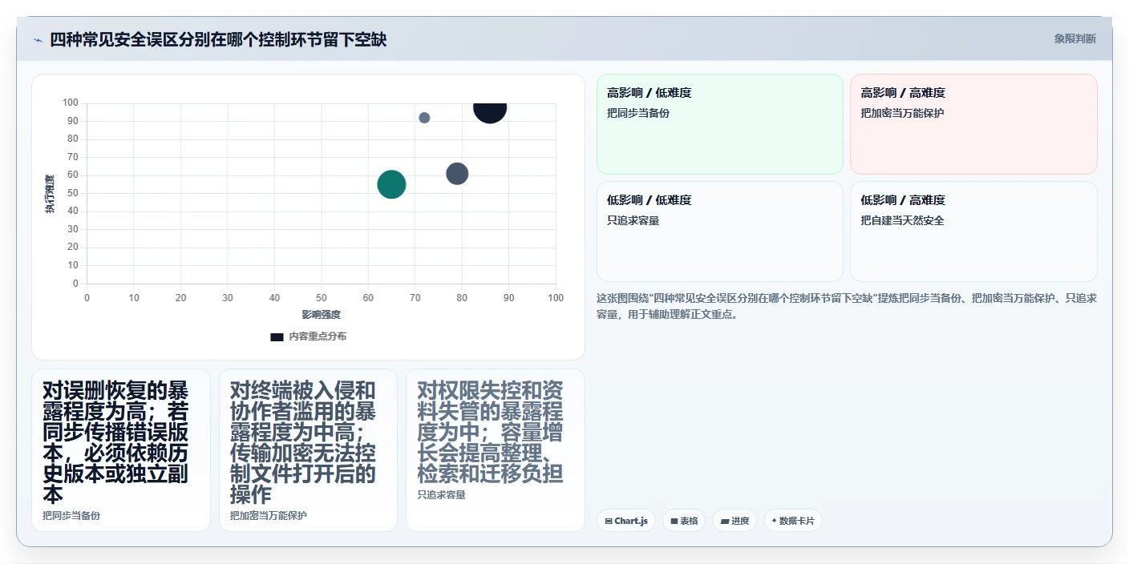Click the 进度 tag chip

point(734,521)
